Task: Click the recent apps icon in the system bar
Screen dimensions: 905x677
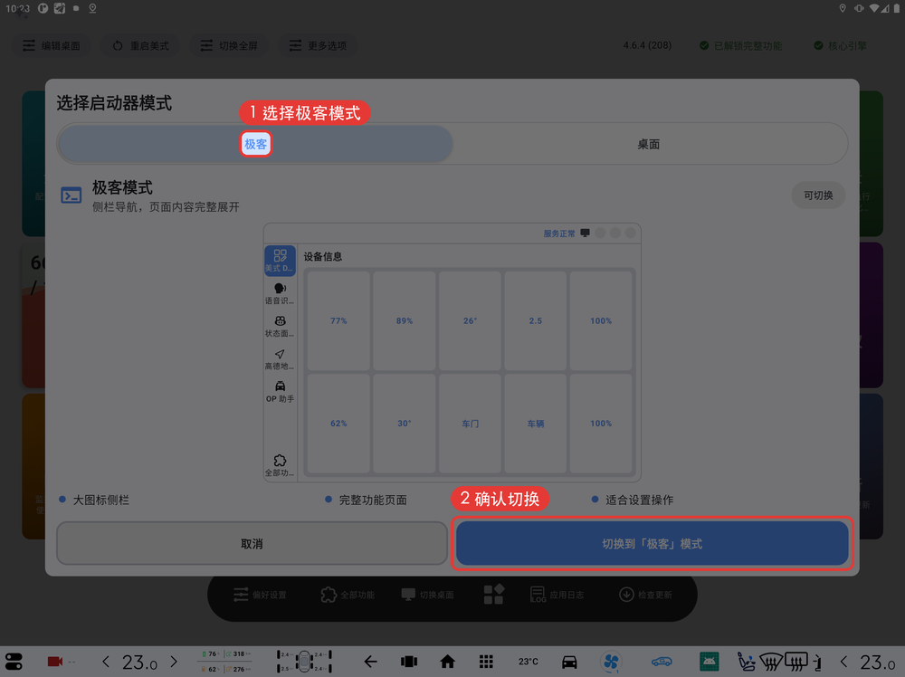Action: (x=409, y=662)
